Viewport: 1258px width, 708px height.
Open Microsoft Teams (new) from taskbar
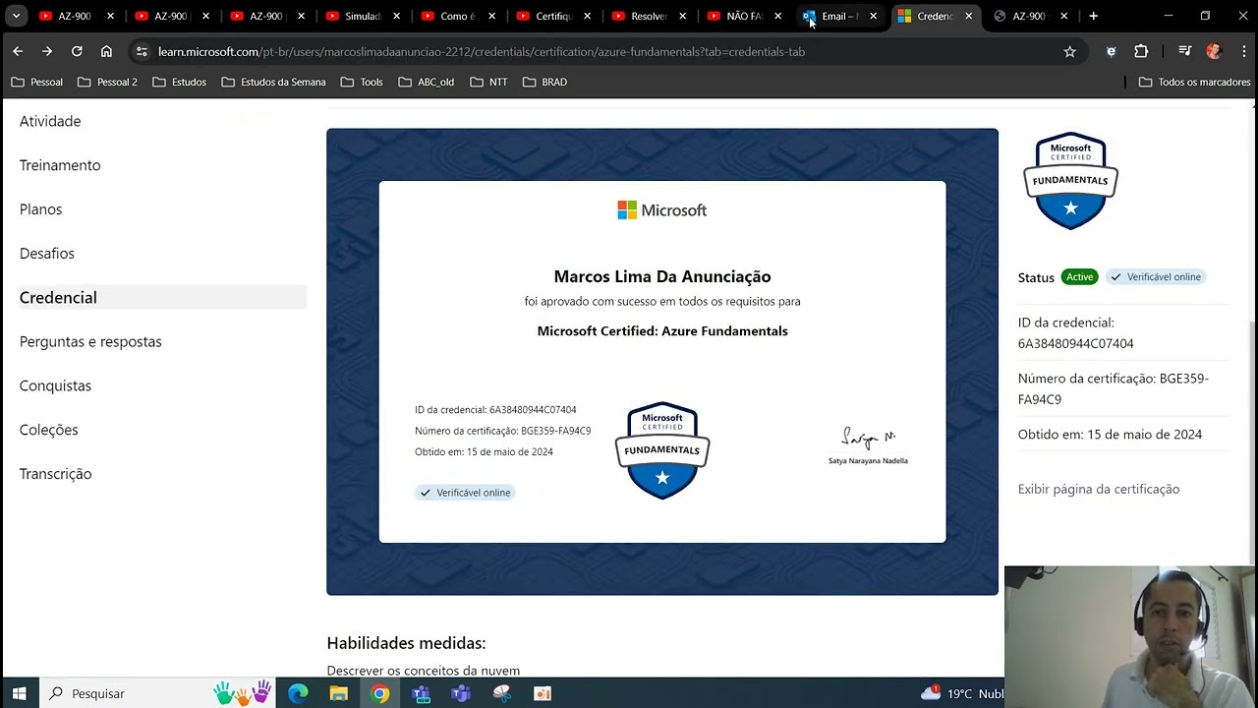coord(421,693)
